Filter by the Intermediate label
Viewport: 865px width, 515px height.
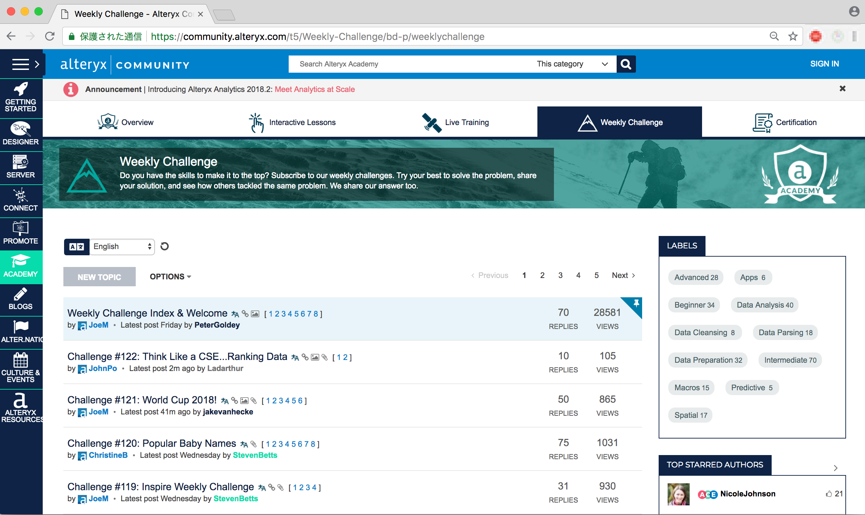point(790,360)
